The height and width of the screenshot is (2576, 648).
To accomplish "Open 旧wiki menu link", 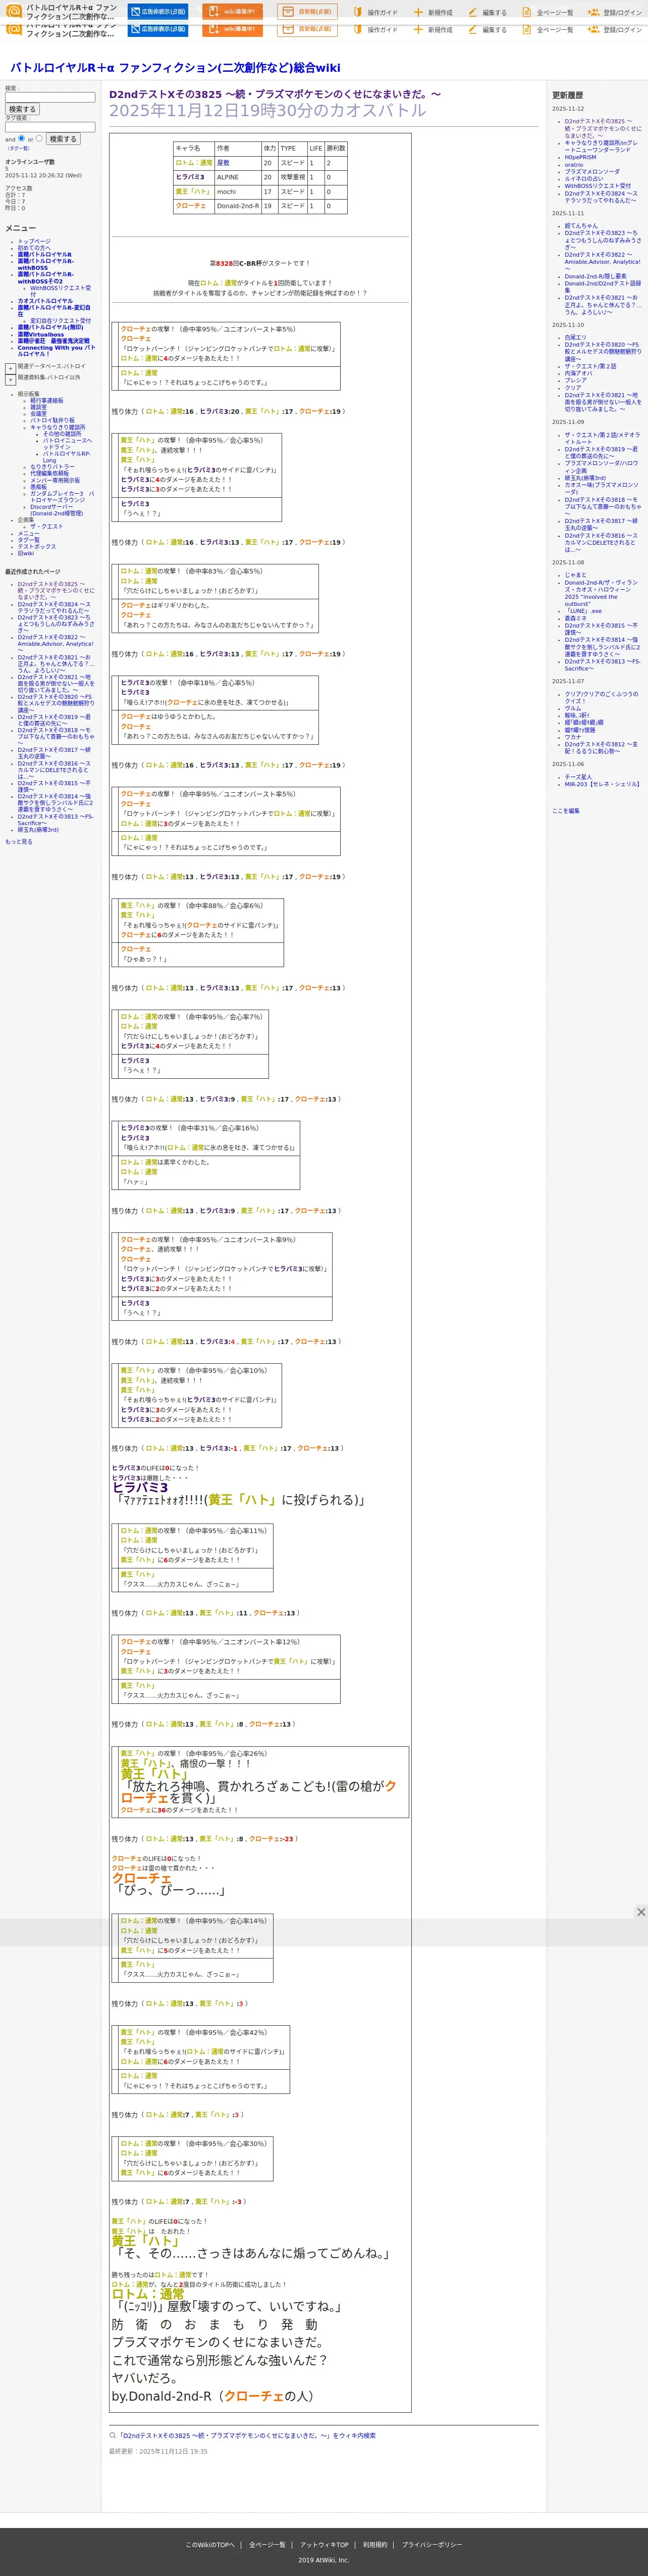I will coord(25,553).
